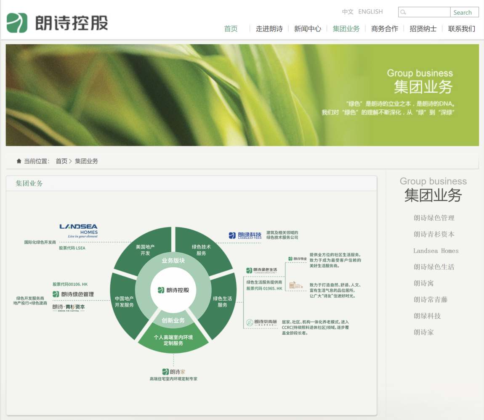The width and height of the screenshot is (484, 420).
Task: Click the Search button
Action: 464,12
